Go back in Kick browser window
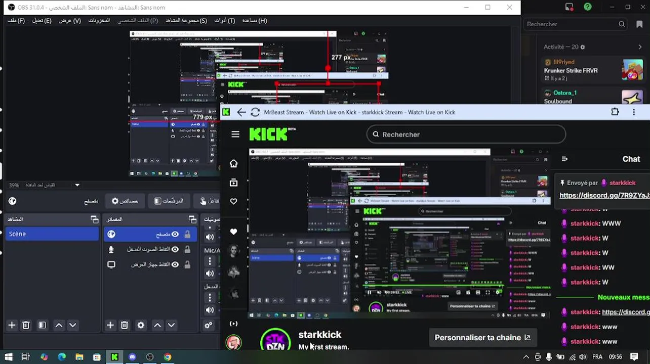Screen dimensions: 650x364 pos(241,112)
